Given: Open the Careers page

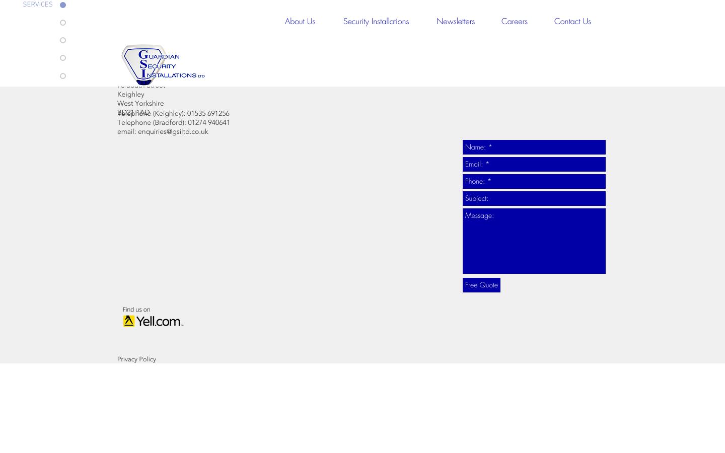Looking at the screenshot, I should pos(514,21).
